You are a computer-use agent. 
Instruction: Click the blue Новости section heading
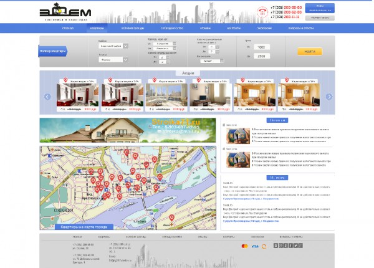click(x=277, y=120)
